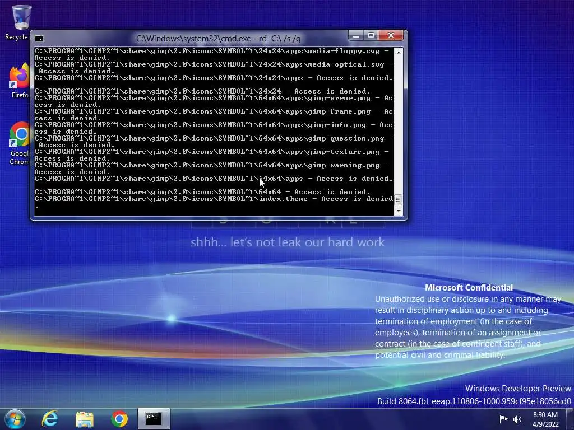Viewport: 574px width, 430px height.
Task: Open the Google Chrome desktop shortcut
Action: 19,143
